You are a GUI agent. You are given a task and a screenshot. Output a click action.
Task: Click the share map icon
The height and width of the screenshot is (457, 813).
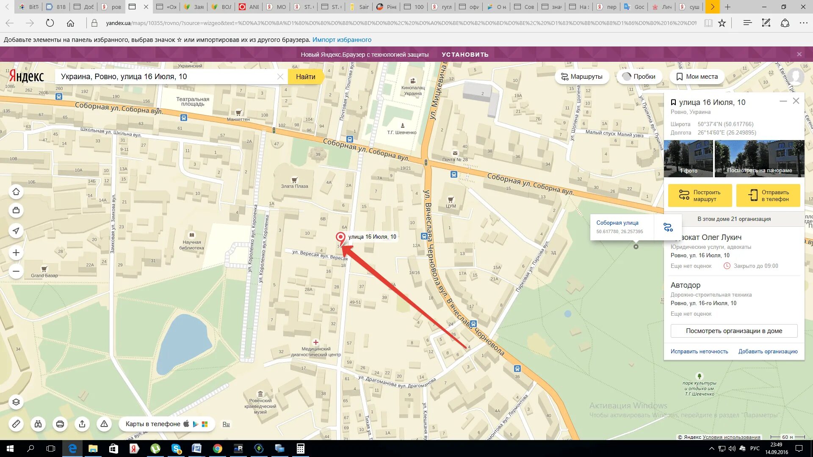coord(82,424)
